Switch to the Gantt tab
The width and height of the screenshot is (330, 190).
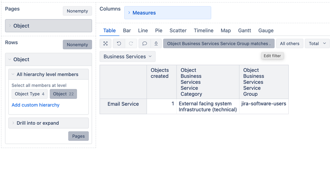click(x=244, y=30)
